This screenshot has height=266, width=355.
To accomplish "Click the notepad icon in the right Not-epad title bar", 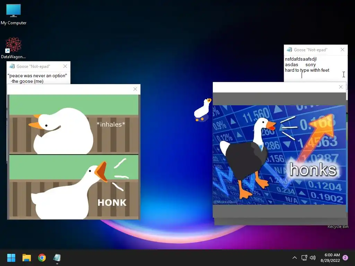I will click(x=289, y=50).
